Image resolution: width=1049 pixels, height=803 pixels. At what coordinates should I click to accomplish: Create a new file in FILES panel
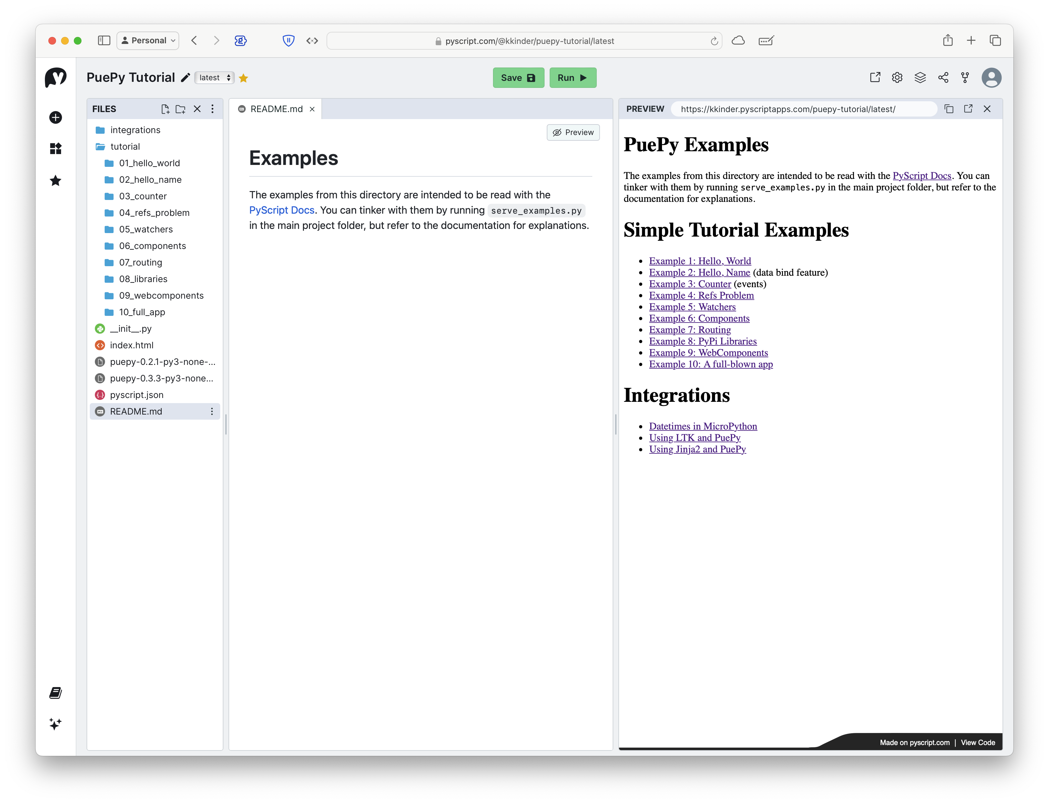coord(165,109)
